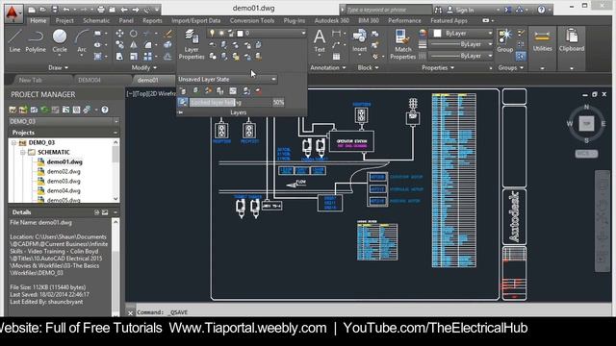Click the TOP face of the ViewCube

[x=586, y=124]
